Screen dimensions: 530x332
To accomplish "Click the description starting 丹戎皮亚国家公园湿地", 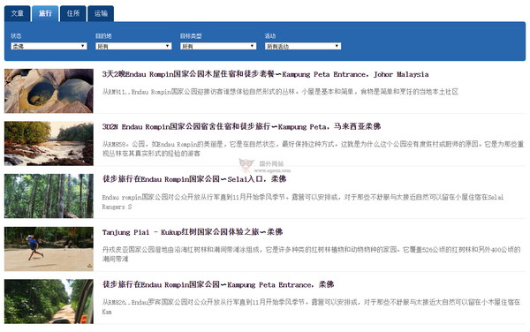I will (311, 254).
